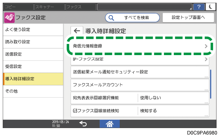Screen dimensions: 220x136
Task: Click the status message field at top
Action: (x=145, y=7)
